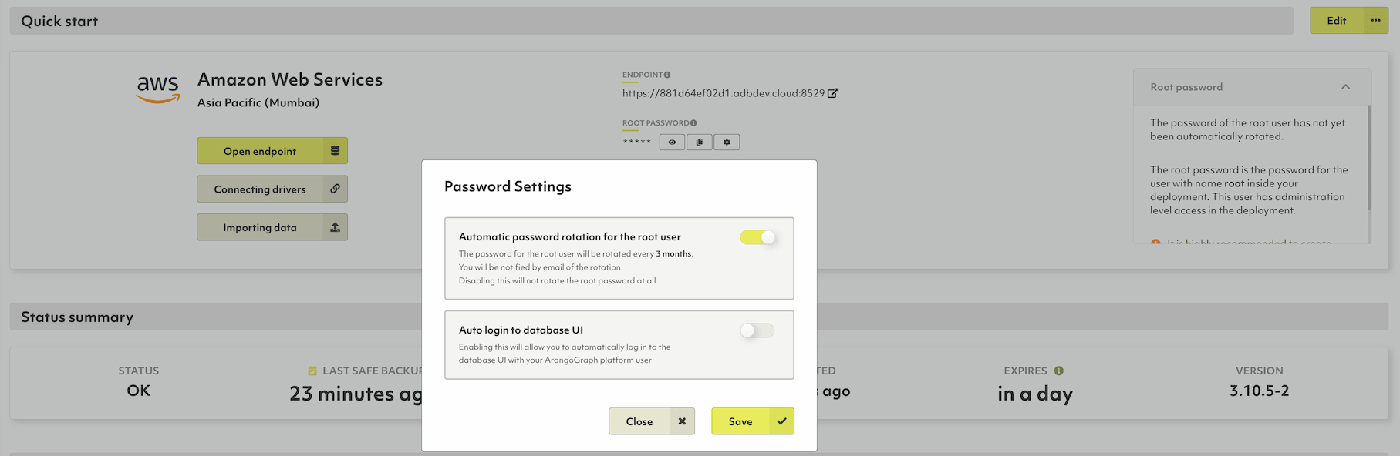Viewport: 1400px width, 456px height.
Task: Click the Quick start heading
Action: [59, 22]
